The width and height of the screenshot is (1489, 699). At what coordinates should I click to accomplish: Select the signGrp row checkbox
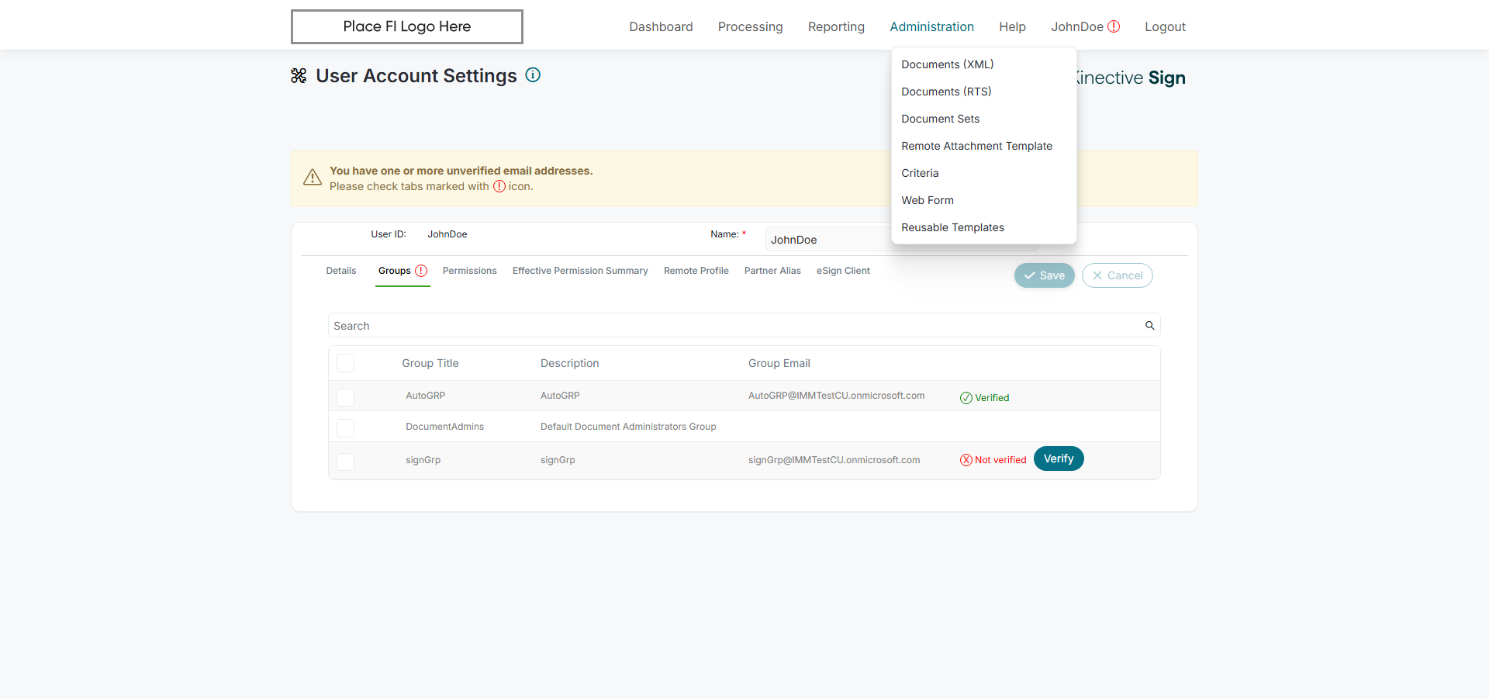[x=346, y=462]
